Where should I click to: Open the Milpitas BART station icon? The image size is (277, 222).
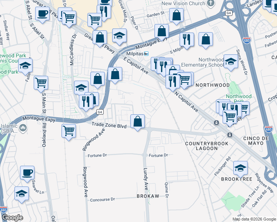146,54
